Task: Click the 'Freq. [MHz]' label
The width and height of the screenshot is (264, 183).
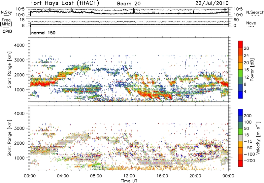Action: 6,22
